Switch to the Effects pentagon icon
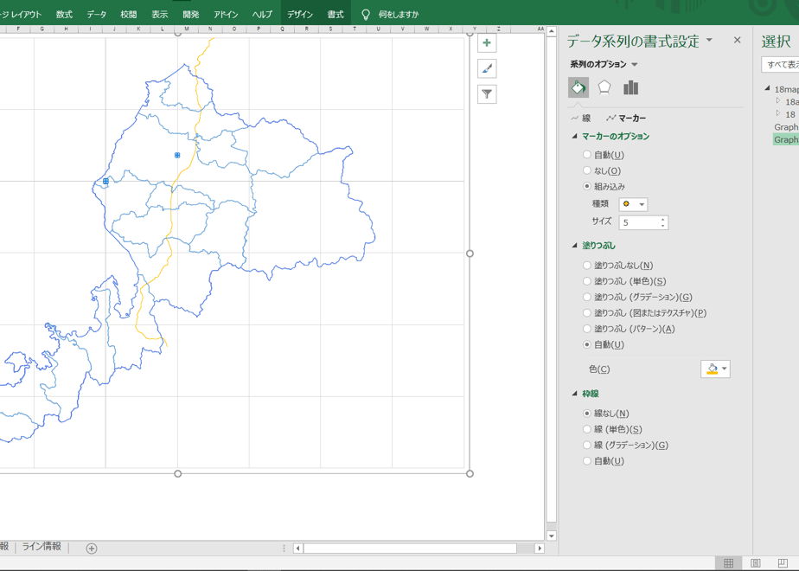Image resolution: width=799 pixels, height=571 pixels. click(x=604, y=87)
